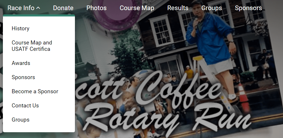Select Groups inside the Race Info dropdown
The height and width of the screenshot is (138, 283).
coord(20,120)
